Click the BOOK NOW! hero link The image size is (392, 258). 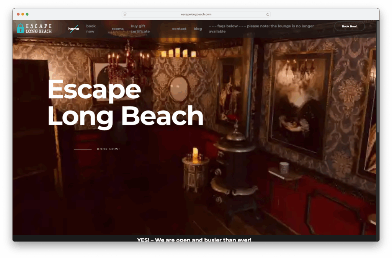[x=108, y=149]
